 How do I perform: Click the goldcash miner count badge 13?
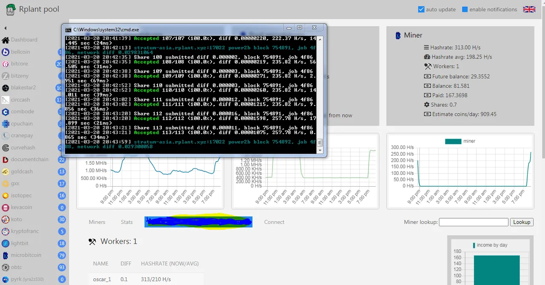click(x=62, y=172)
